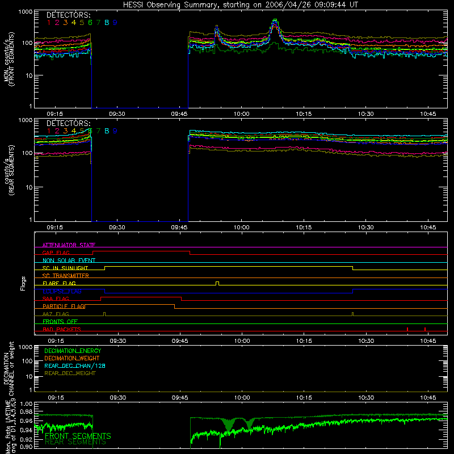Select green detector 6 in front segments legend
The width and height of the screenshot is (454, 454).
(90, 23)
